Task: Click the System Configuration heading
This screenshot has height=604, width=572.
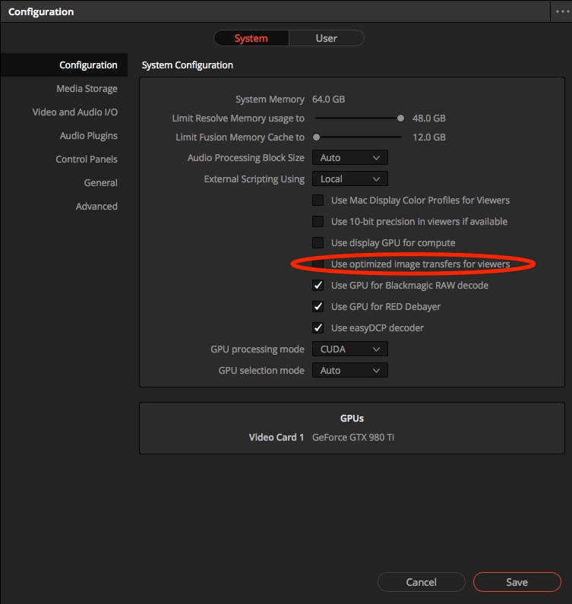Action: [x=187, y=65]
